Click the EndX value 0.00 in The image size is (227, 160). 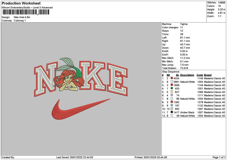(184, 51)
